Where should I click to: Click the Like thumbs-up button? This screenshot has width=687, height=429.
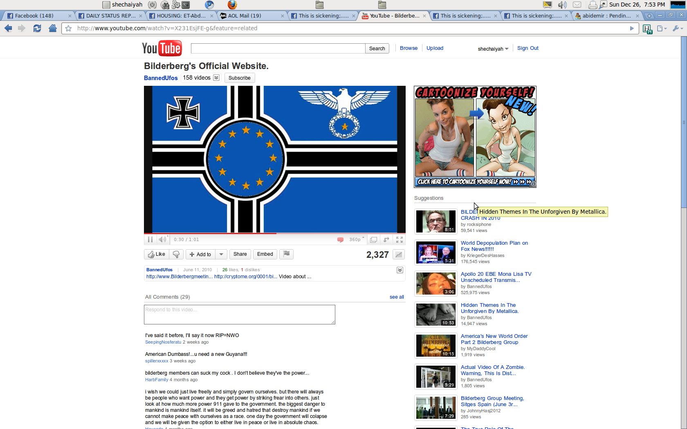pos(157,254)
